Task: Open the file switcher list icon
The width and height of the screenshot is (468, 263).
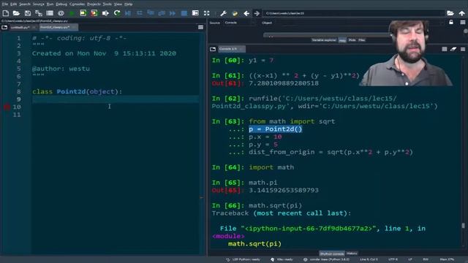Action: click(x=50, y=13)
